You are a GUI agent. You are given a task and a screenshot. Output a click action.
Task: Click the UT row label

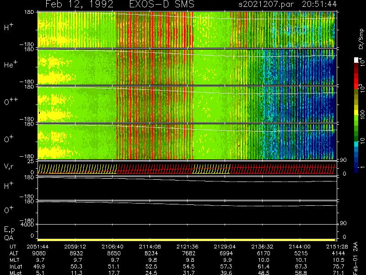click(x=13, y=247)
